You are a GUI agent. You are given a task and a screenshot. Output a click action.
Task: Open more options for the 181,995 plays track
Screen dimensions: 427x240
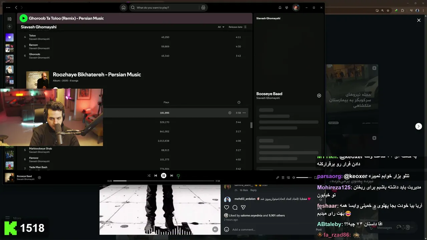click(x=244, y=113)
